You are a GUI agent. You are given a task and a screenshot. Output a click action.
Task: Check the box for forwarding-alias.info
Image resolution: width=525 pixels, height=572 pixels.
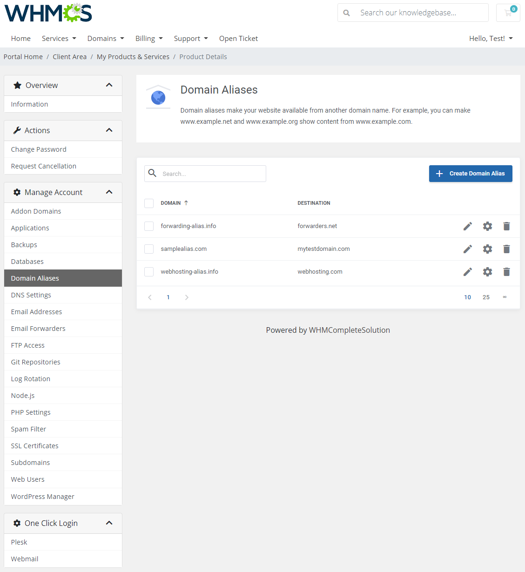pyautogui.click(x=149, y=226)
